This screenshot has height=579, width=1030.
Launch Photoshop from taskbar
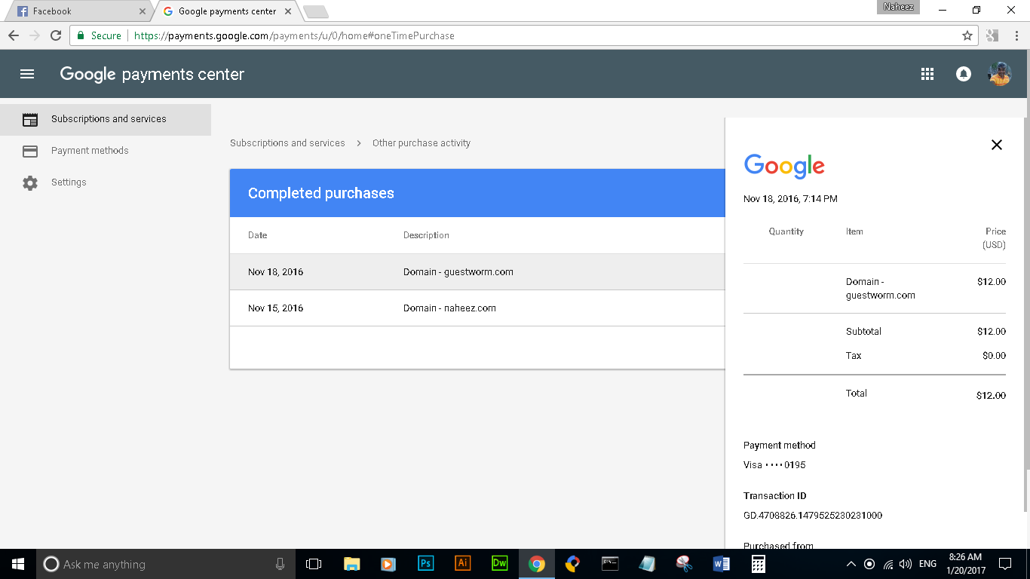[425, 564]
